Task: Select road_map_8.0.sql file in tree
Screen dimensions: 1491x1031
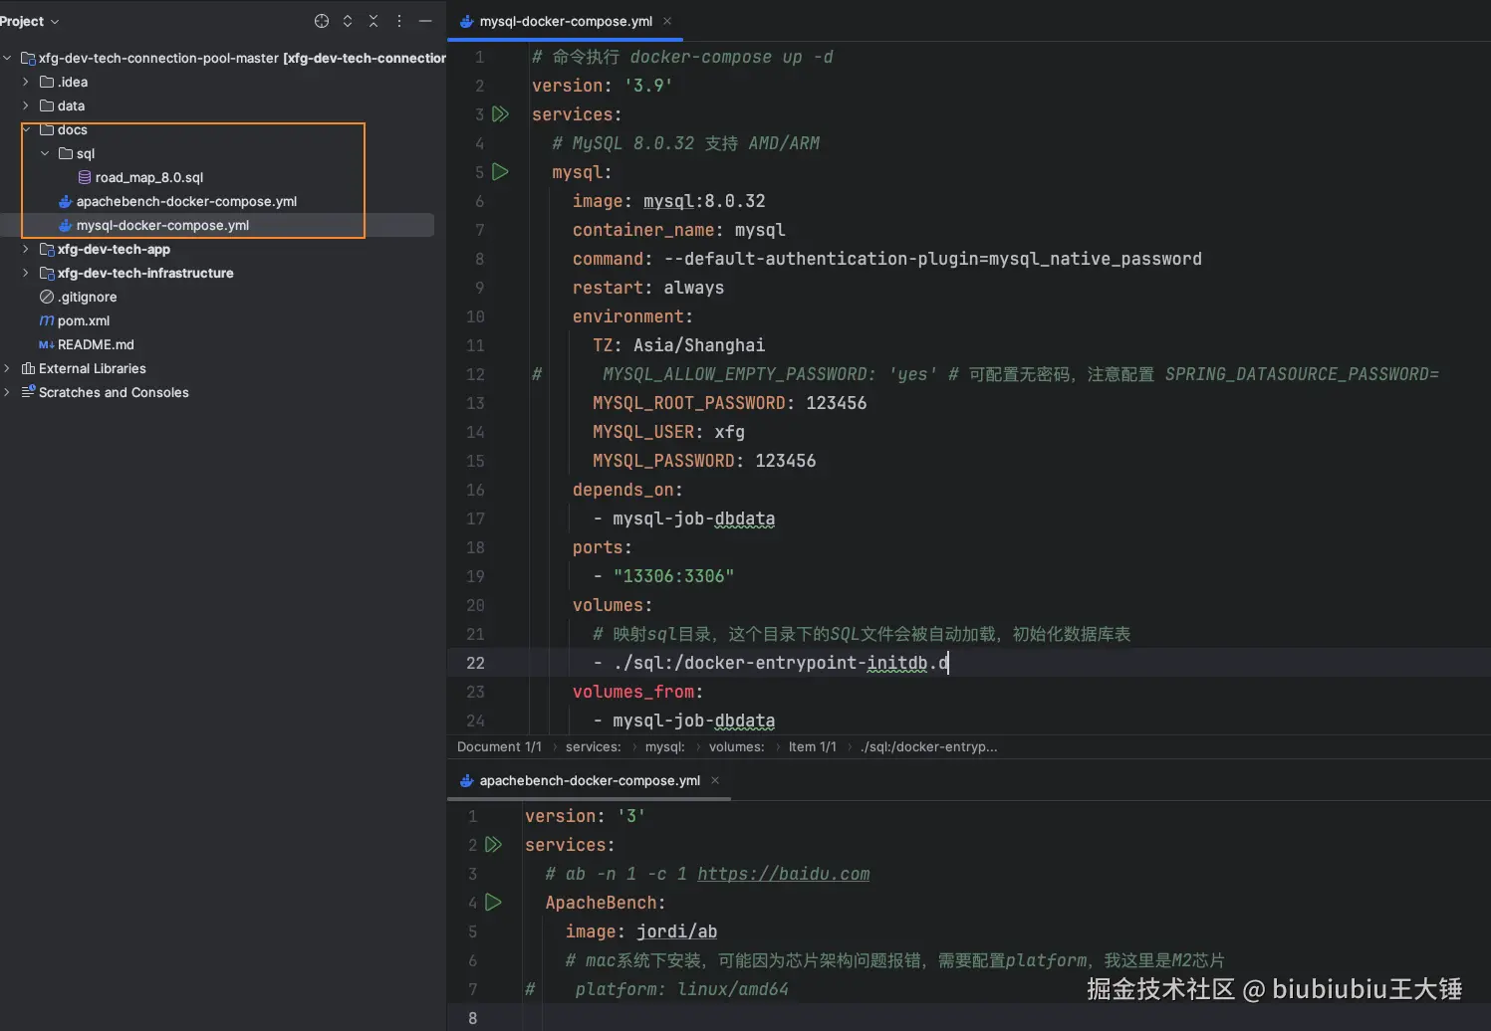Action: click(x=149, y=177)
